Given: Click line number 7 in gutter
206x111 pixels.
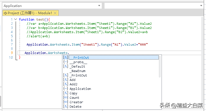Looking at the screenshot, I should [x=12, y=45].
